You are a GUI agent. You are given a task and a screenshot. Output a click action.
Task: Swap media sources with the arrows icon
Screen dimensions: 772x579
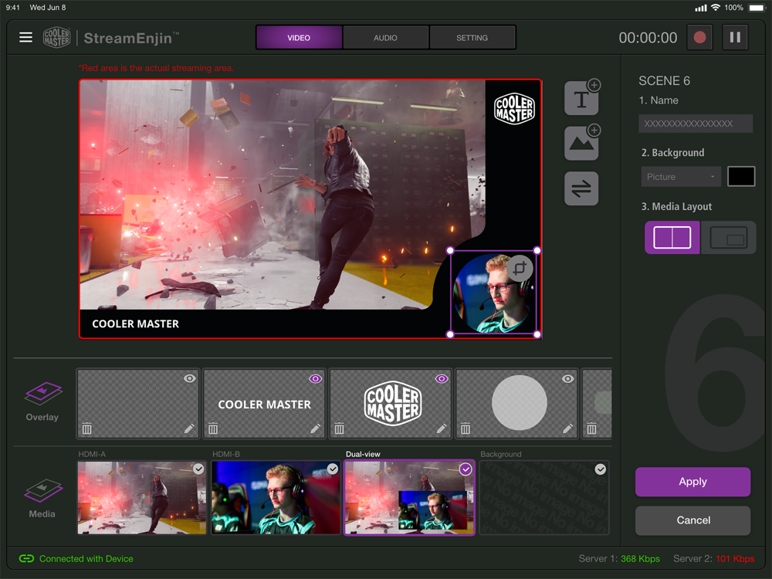point(581,188)
